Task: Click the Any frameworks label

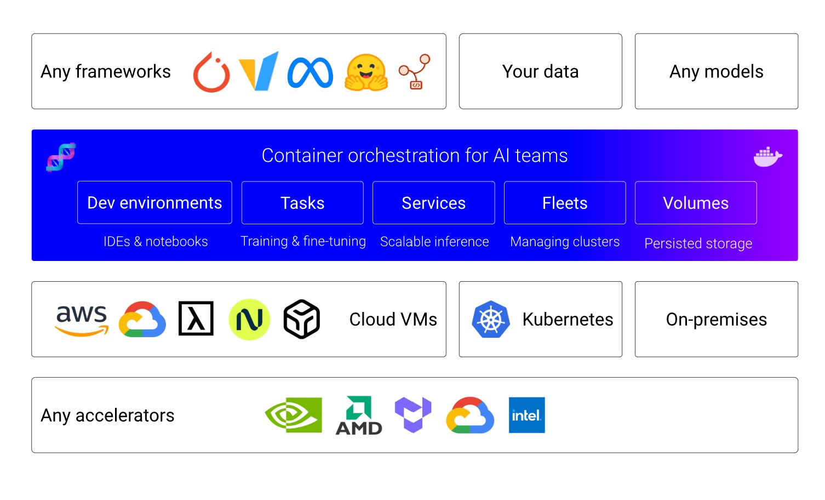Action: [x=106, y=72]
